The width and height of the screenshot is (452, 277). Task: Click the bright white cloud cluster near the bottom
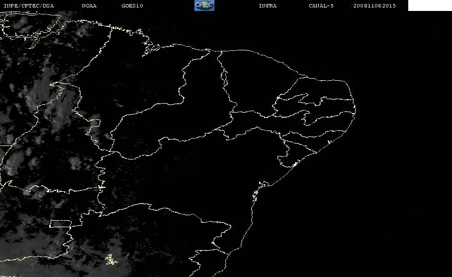pos(111,260)
